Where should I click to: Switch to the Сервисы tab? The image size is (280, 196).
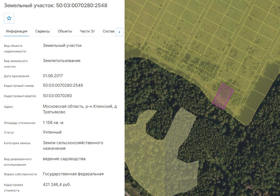tap(43, 31)
